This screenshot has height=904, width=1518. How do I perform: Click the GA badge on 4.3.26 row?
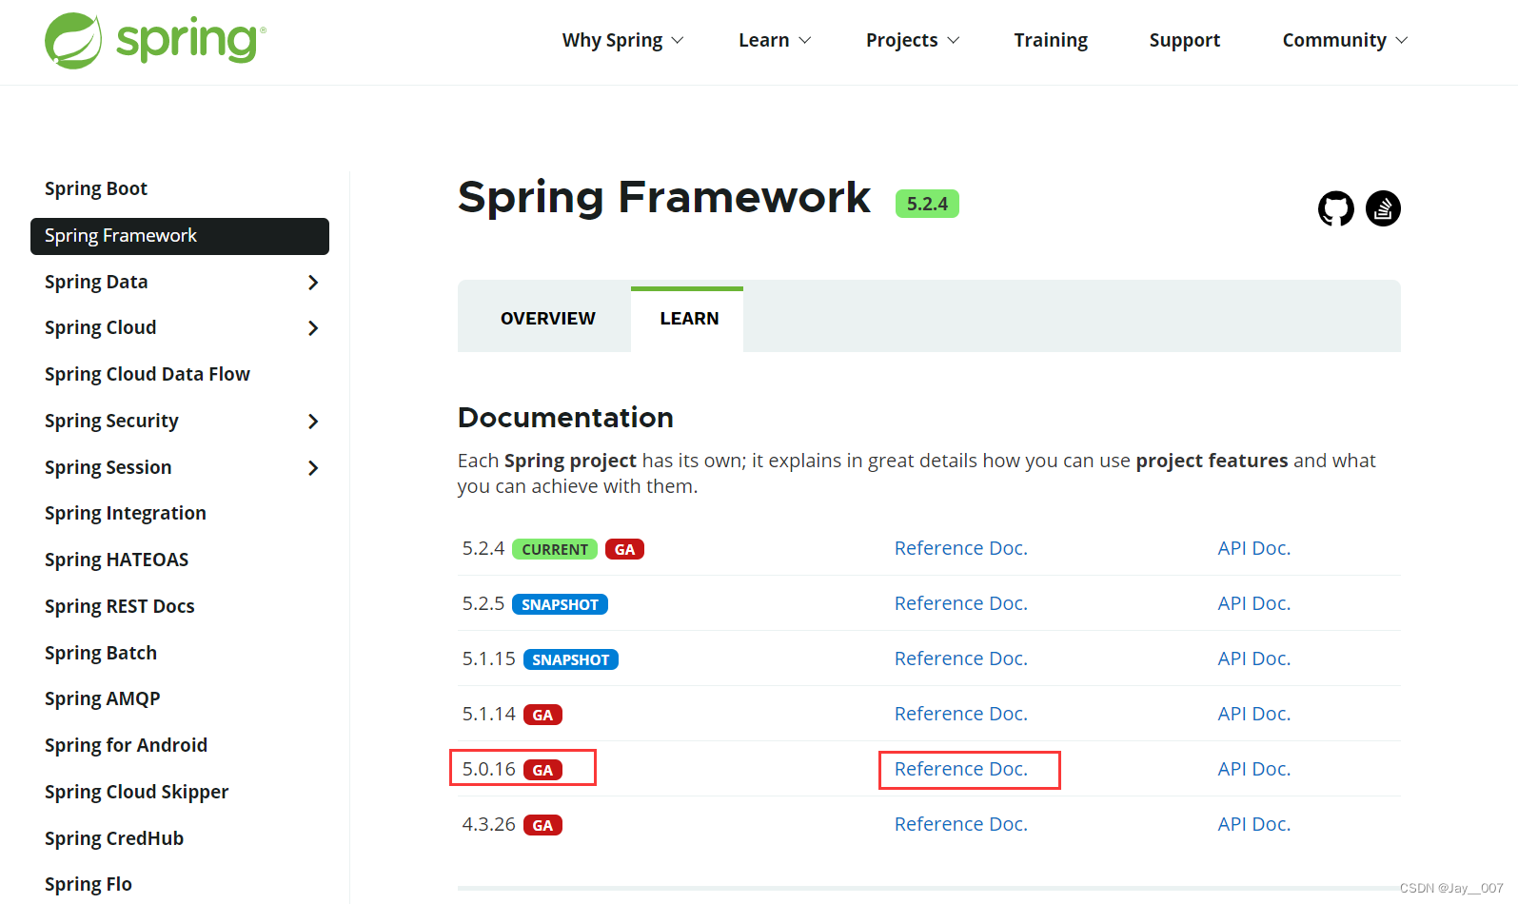[542, 825]
